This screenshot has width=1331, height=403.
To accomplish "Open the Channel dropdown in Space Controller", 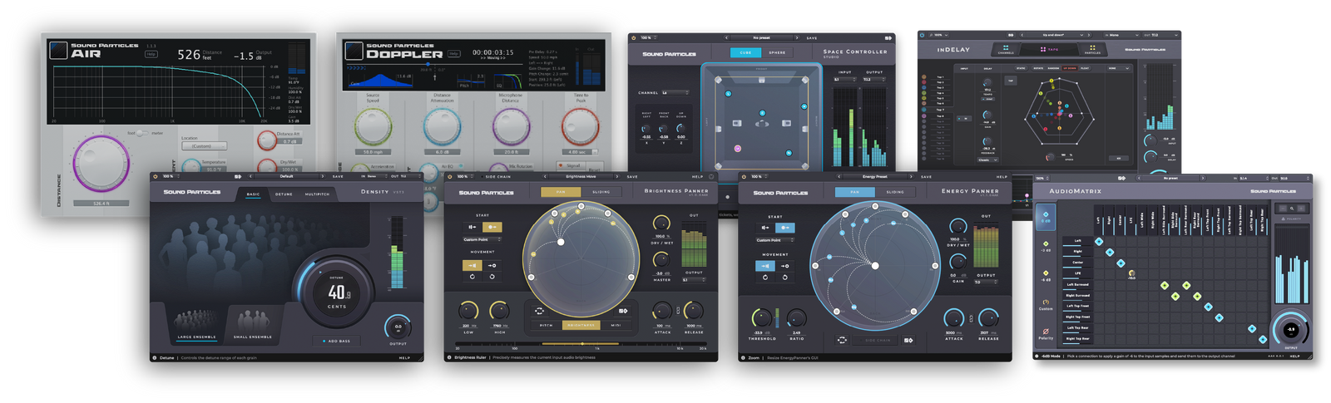I will pyautogui.click(x=674, y=93).
